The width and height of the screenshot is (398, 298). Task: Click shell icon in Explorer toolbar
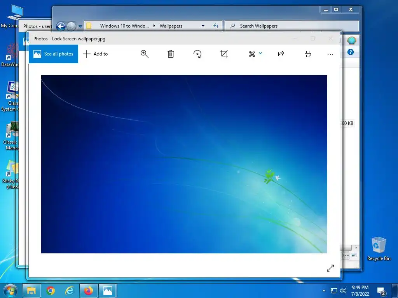351,40
